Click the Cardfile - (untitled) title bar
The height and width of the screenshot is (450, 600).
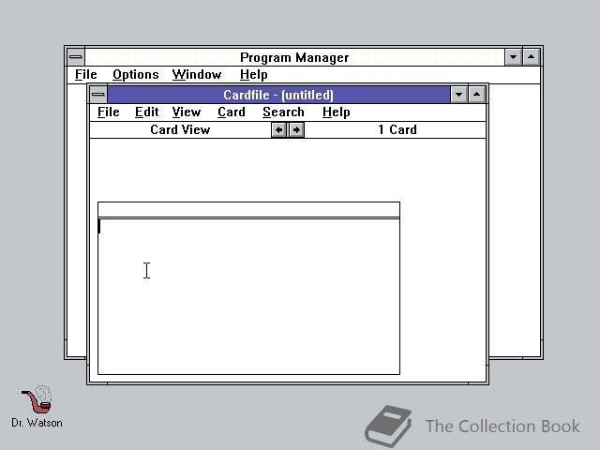pyautogui.click(x=278, y=95)
